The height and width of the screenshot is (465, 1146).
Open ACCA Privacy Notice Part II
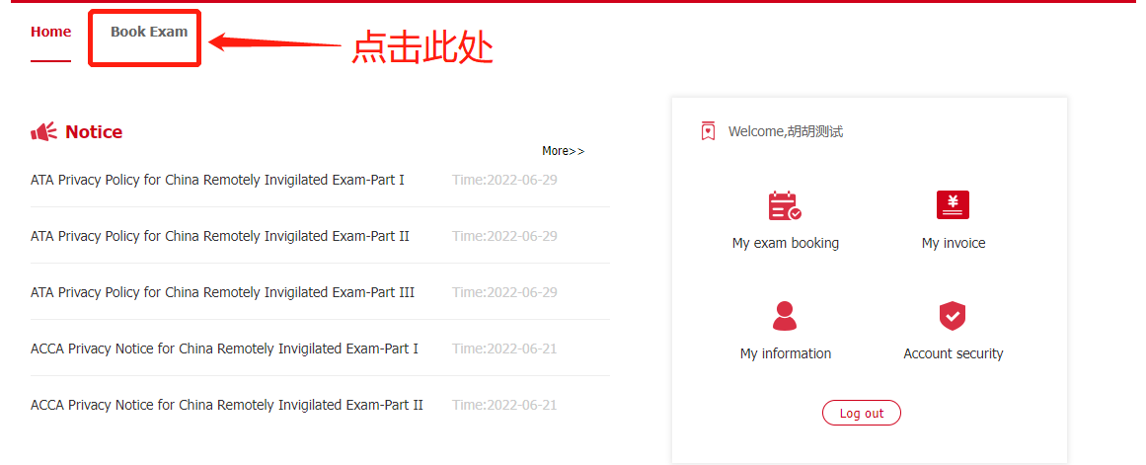point(226,405)
